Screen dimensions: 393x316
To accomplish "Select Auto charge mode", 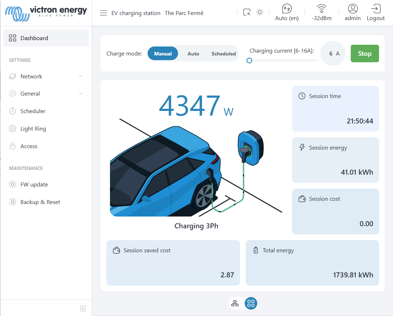I will 193,53.
